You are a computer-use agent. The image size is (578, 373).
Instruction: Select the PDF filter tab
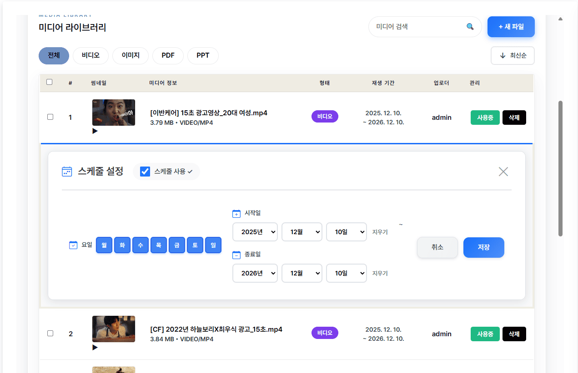pyautogui.click(x=168, y=55)
